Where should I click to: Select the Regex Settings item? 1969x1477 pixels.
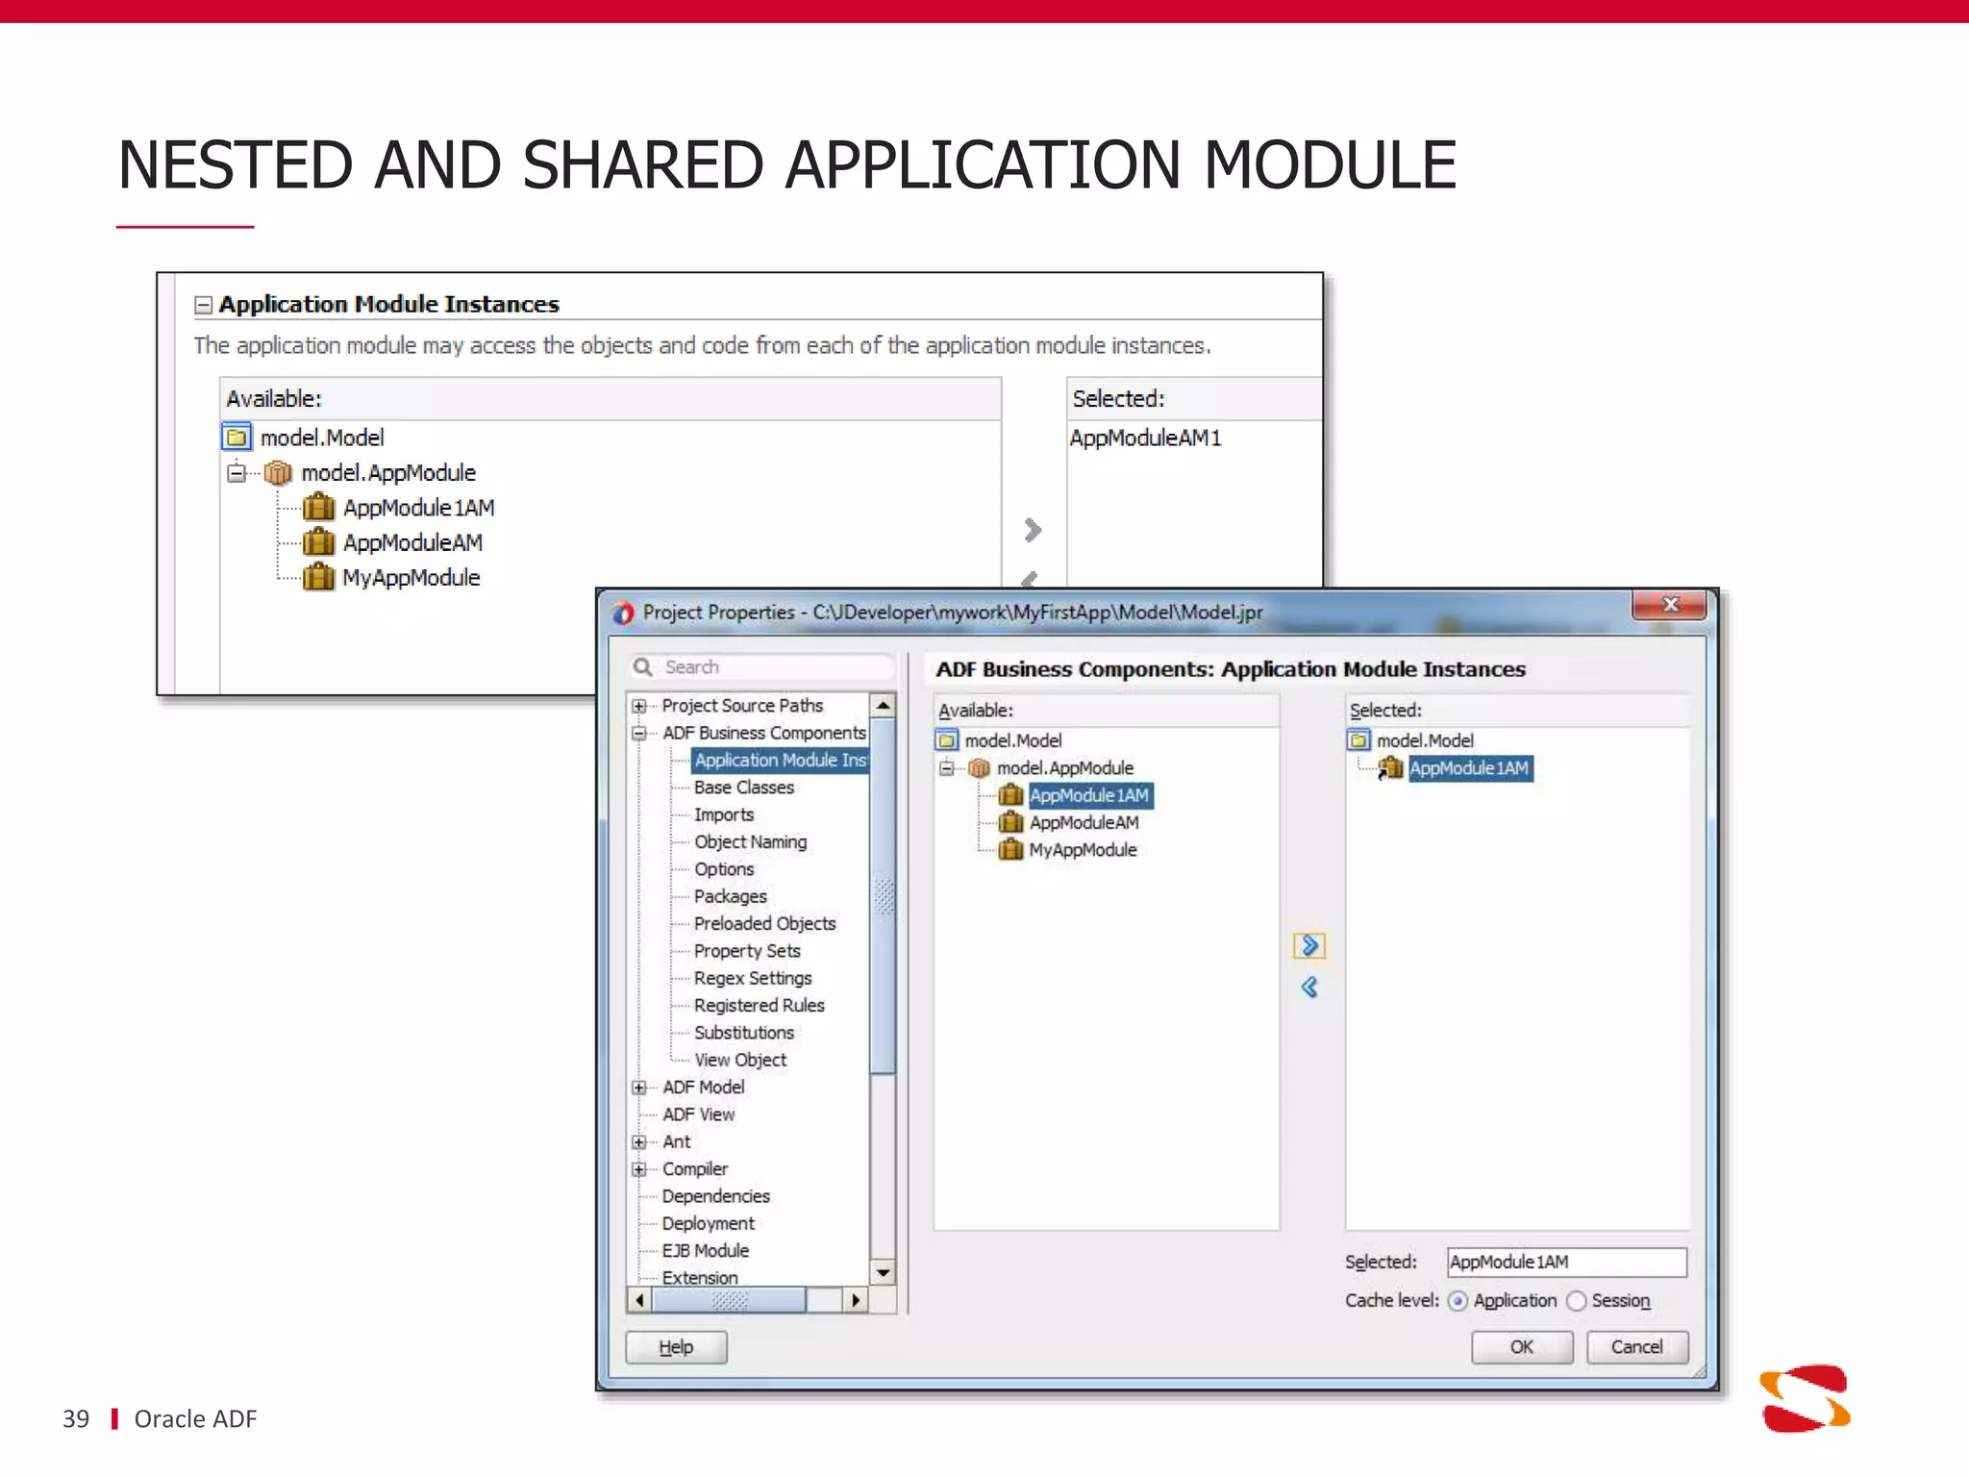tap(753, 978)
